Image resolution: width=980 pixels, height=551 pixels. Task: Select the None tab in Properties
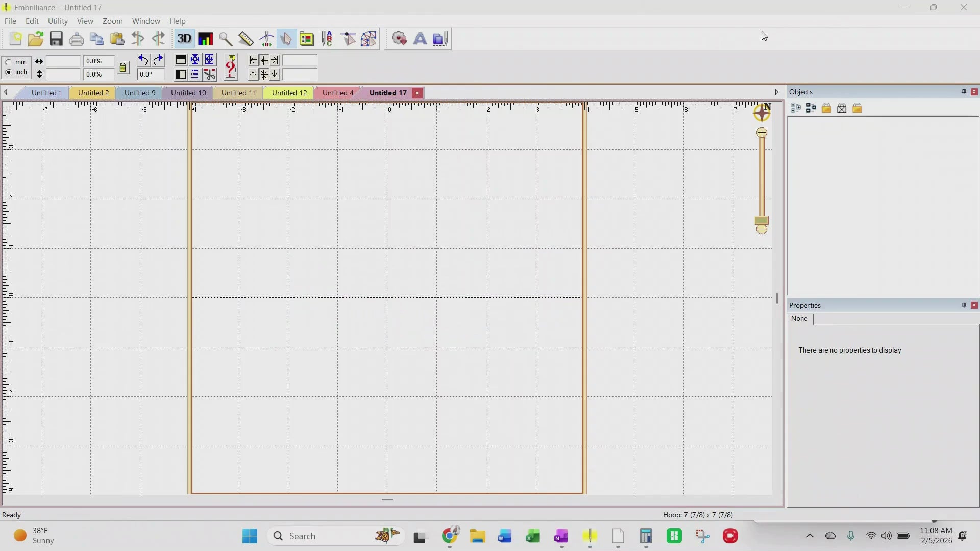click(799, 319)
